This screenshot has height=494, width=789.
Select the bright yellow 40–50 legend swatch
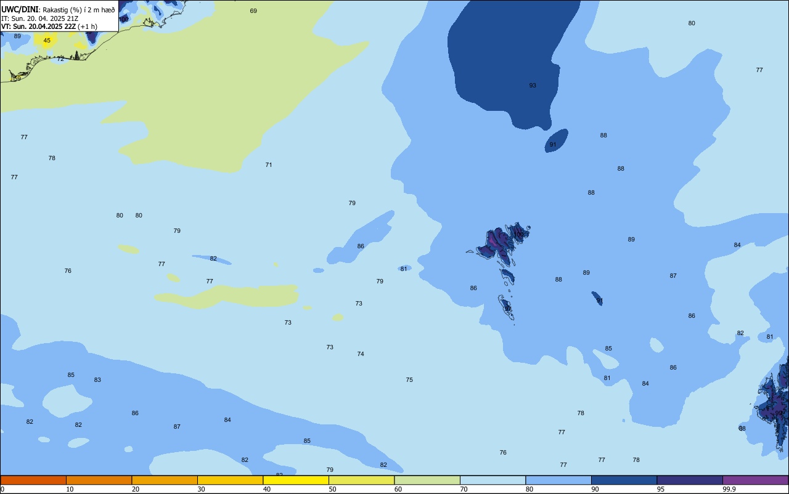(x=296, y=480)
